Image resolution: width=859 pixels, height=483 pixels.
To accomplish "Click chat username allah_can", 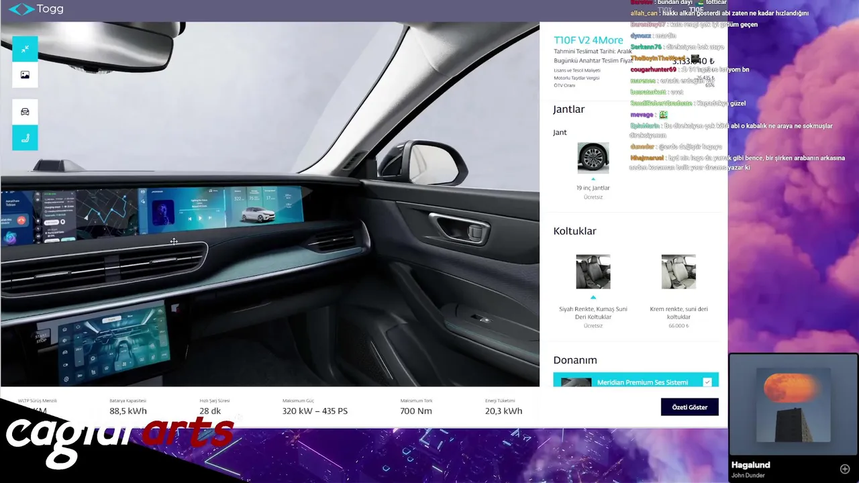I will click(x=644, y=13).
